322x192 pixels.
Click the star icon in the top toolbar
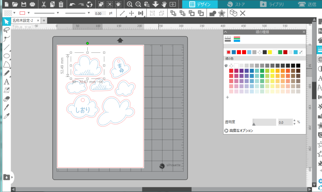(222, 13)
